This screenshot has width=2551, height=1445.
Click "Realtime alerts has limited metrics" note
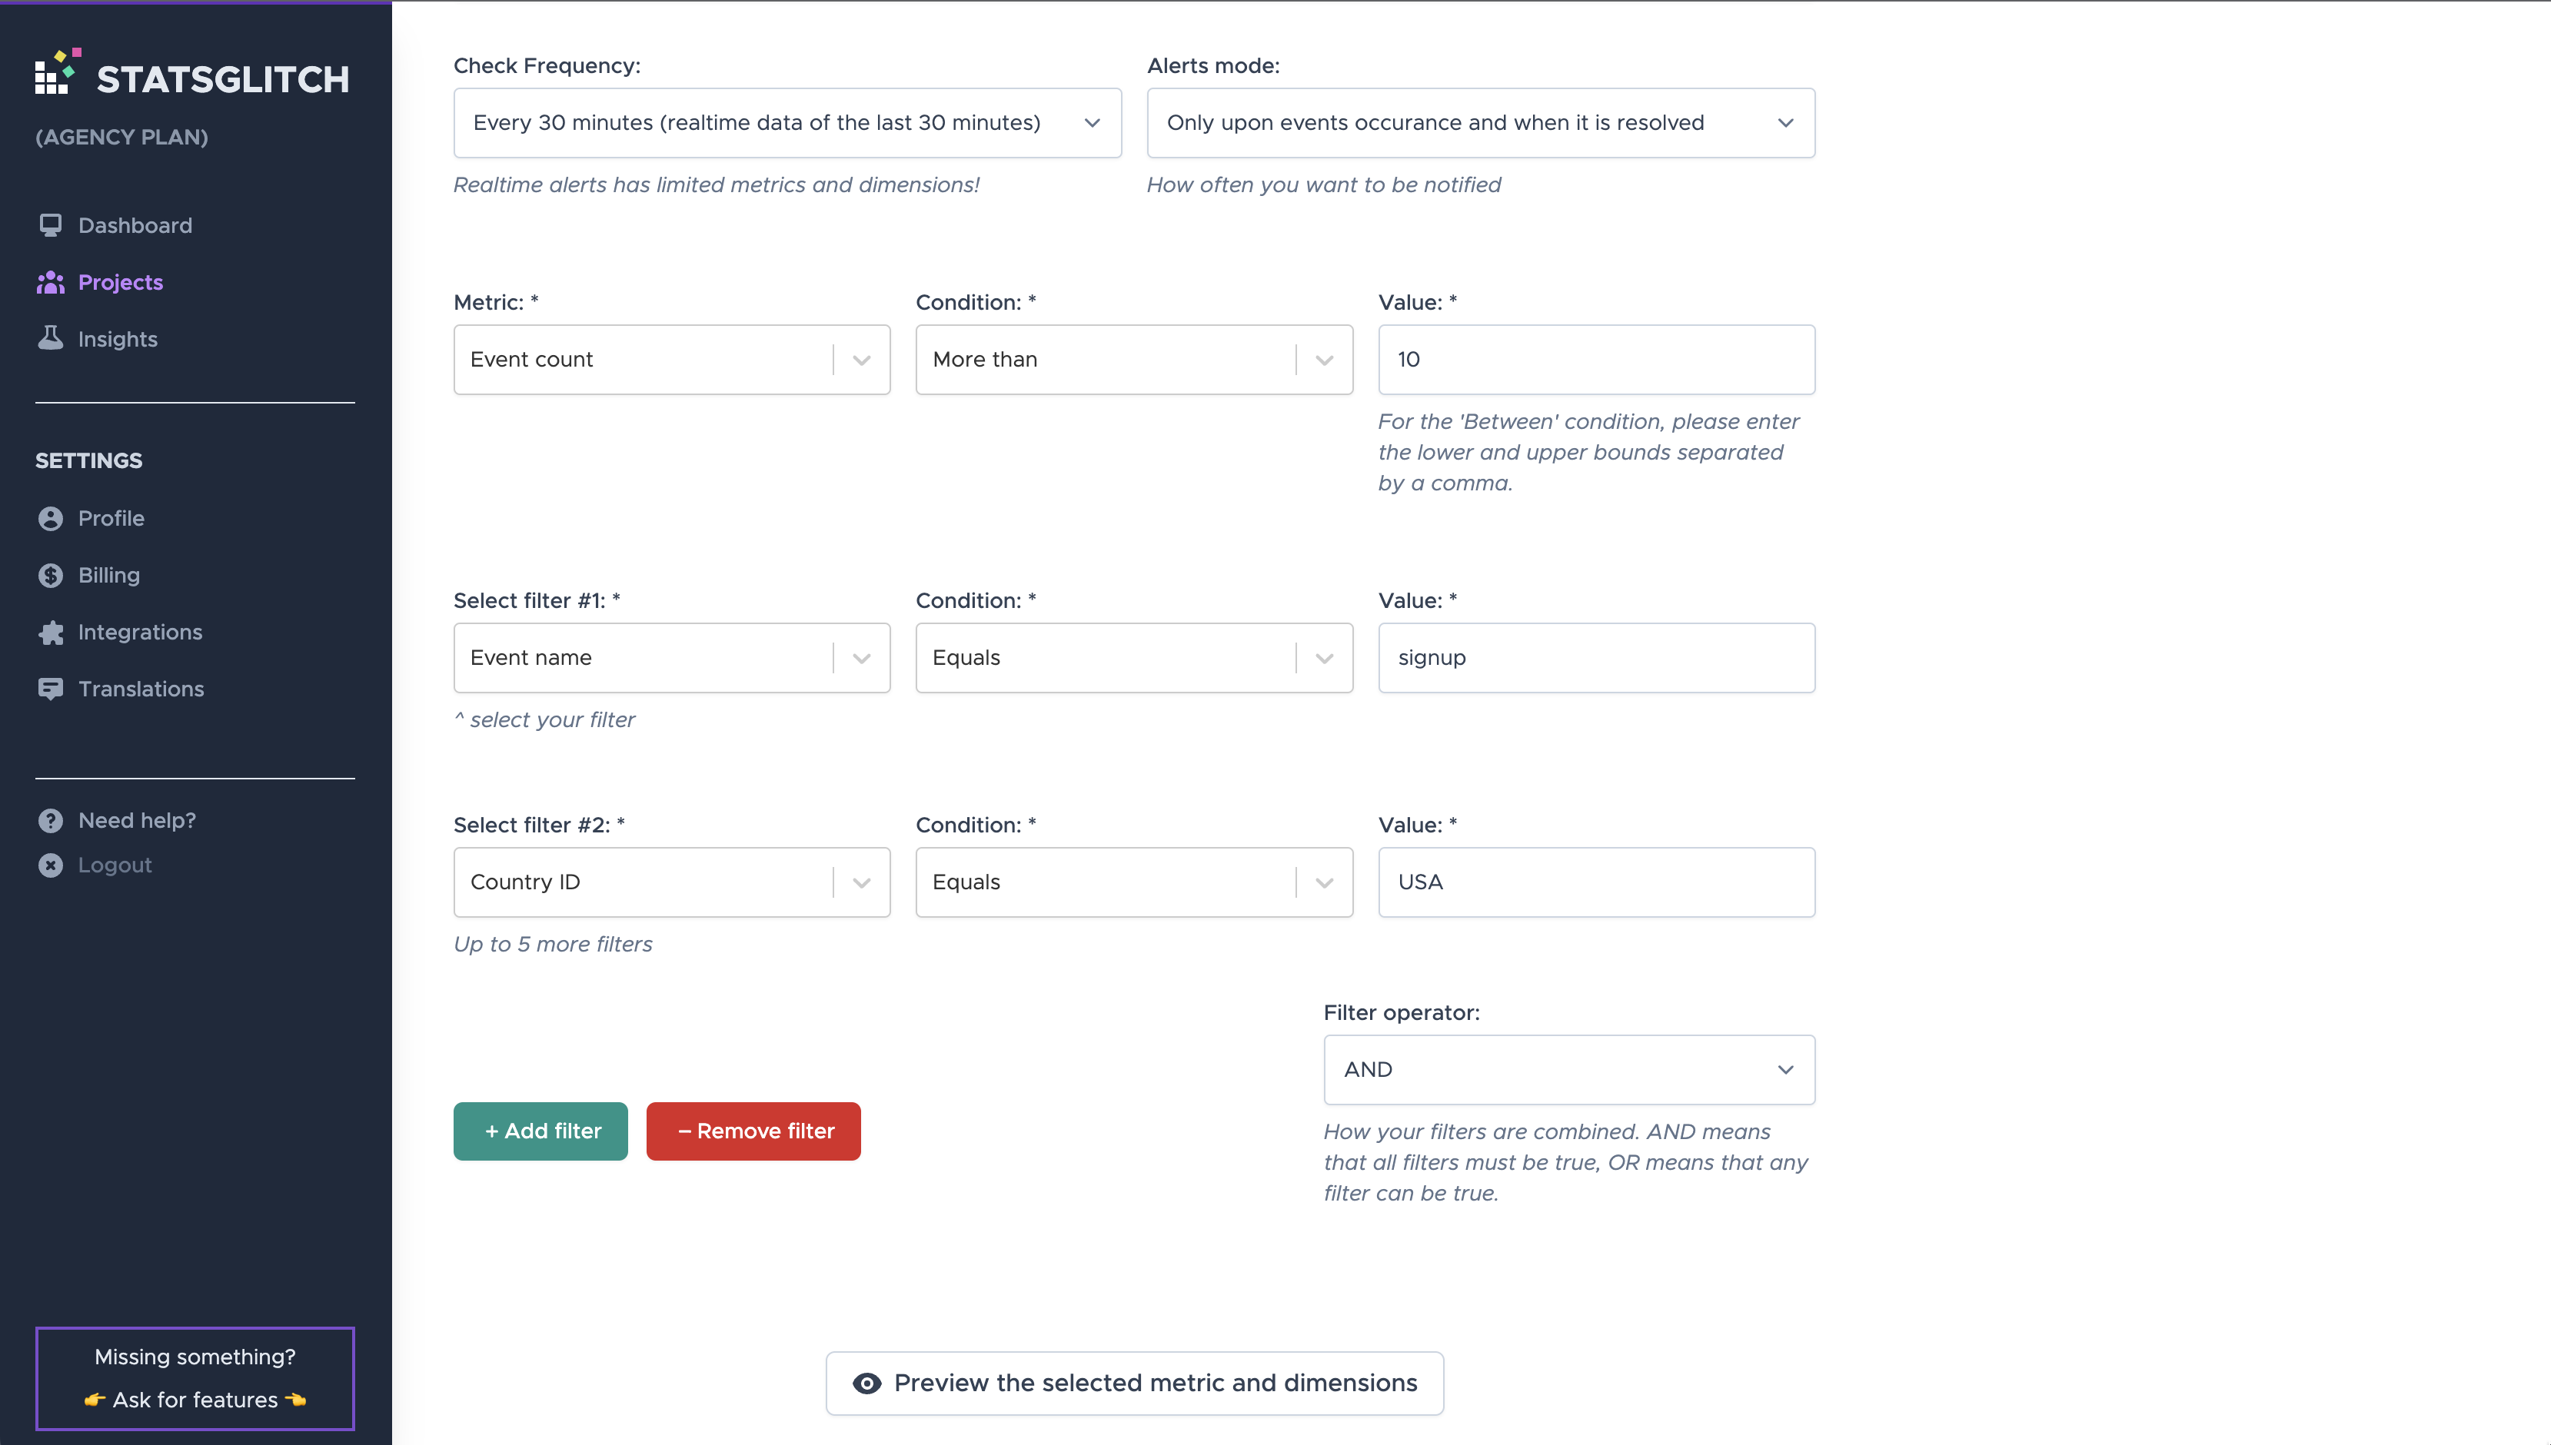tap(717, 184)
